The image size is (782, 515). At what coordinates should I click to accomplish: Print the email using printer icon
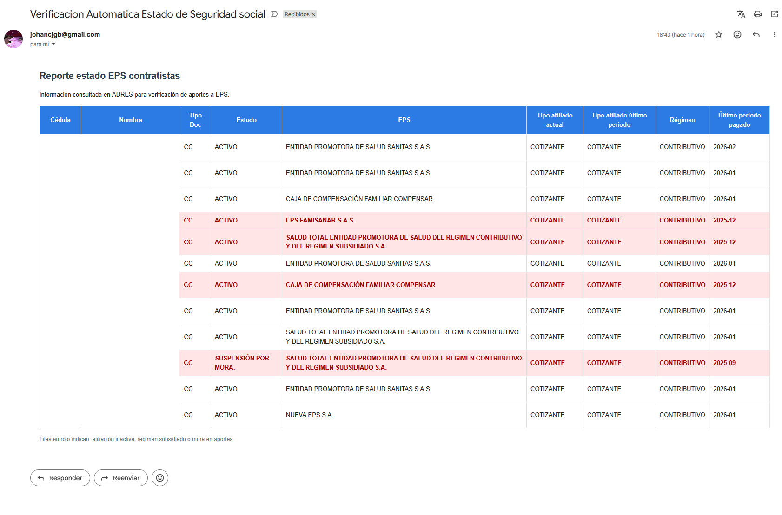click(758, 14)
